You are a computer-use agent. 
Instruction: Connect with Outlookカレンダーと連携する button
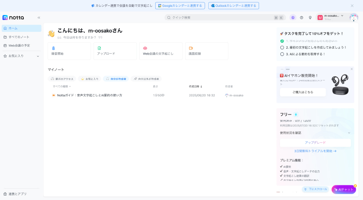click(234, 6)
